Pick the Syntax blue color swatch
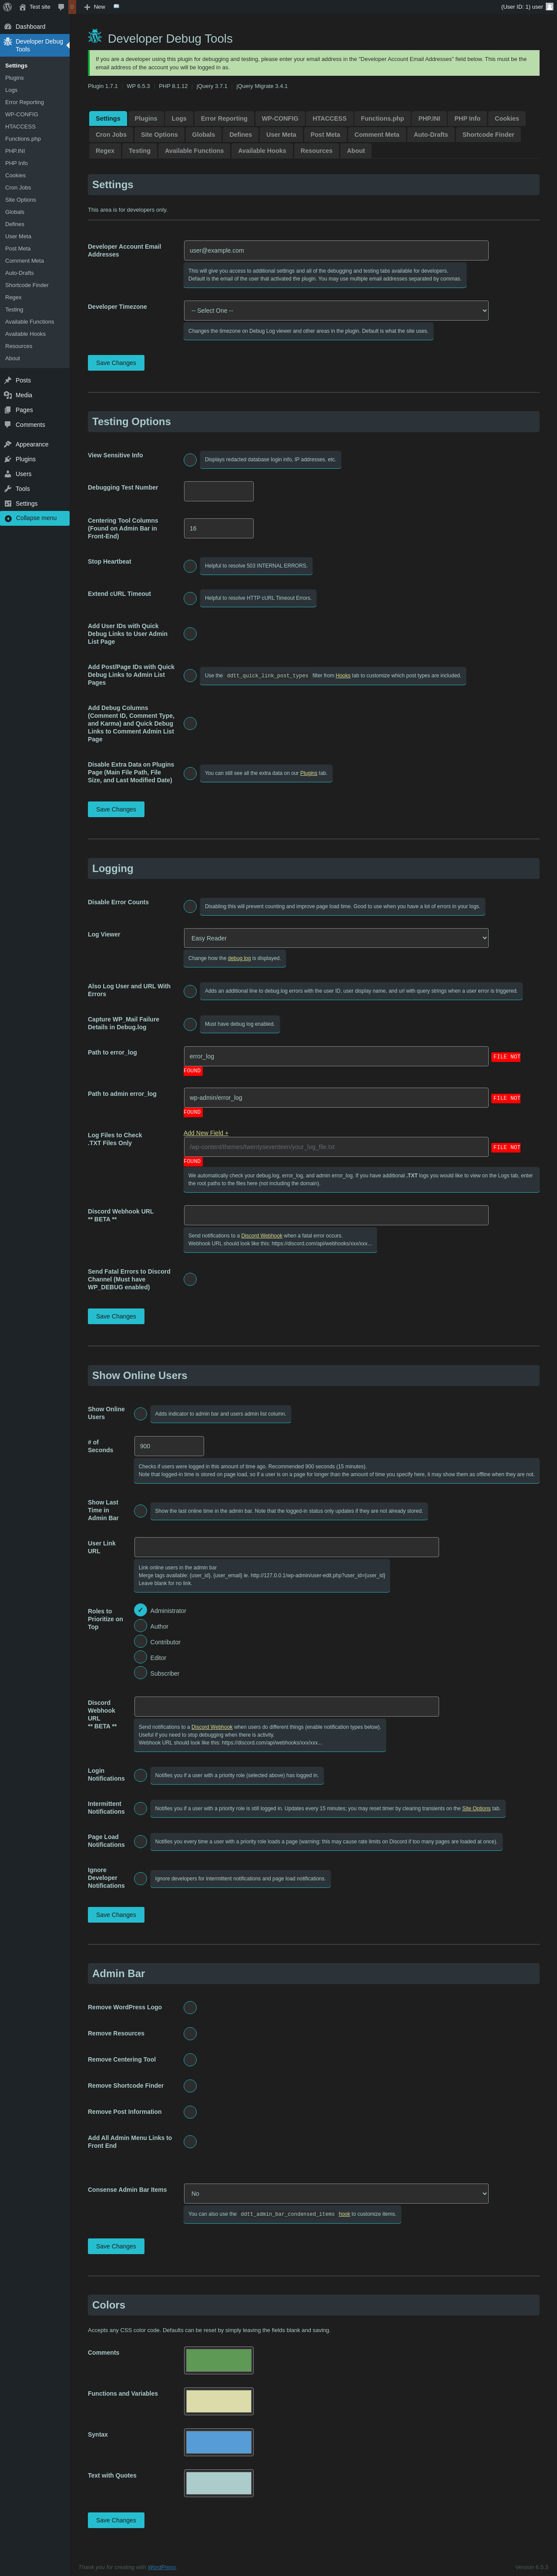Viewport: 557px width, 2576px height. [218, 2442]
